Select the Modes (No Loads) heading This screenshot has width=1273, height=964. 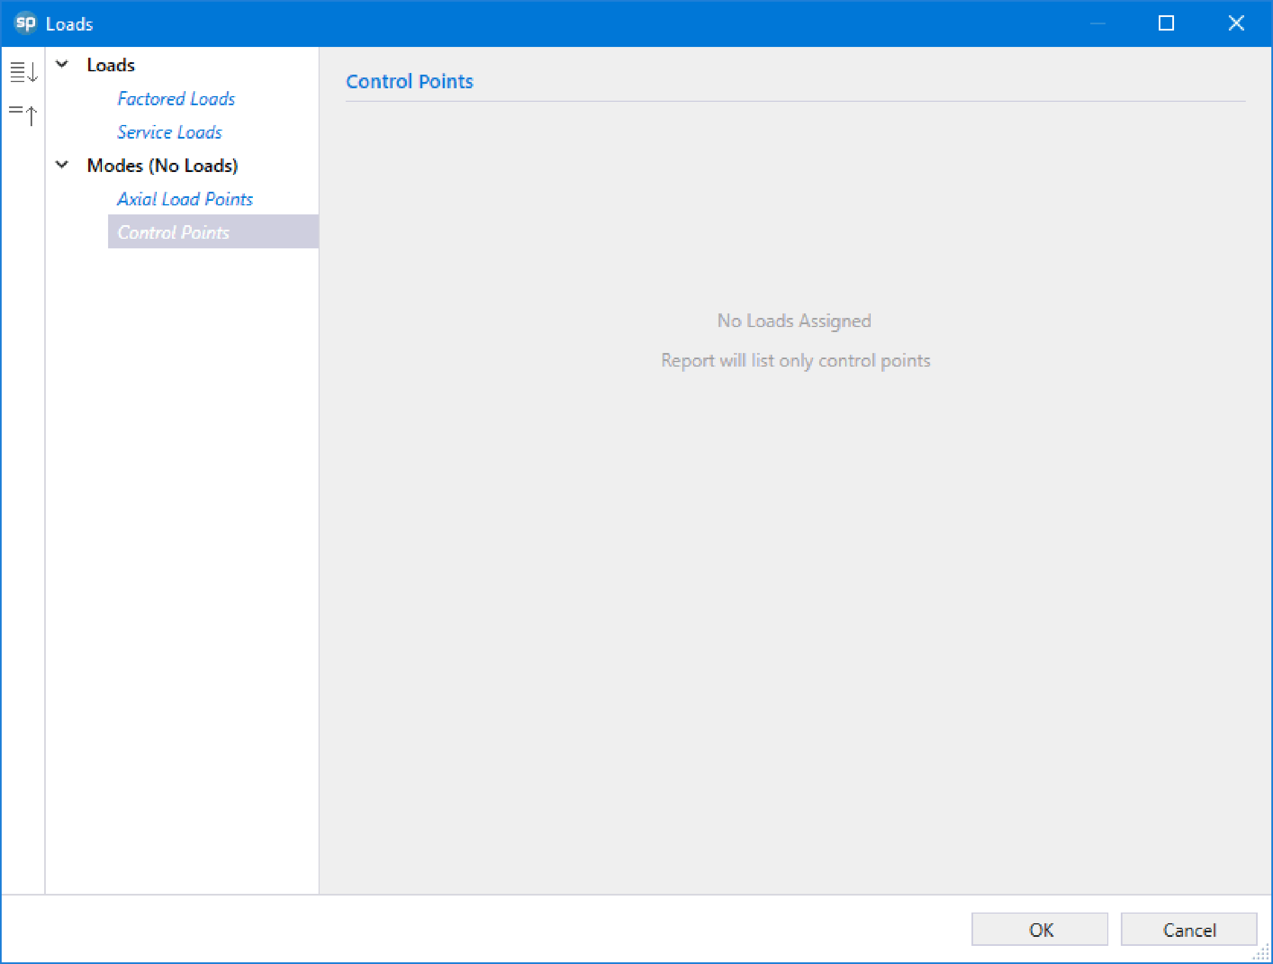point(162,166)
